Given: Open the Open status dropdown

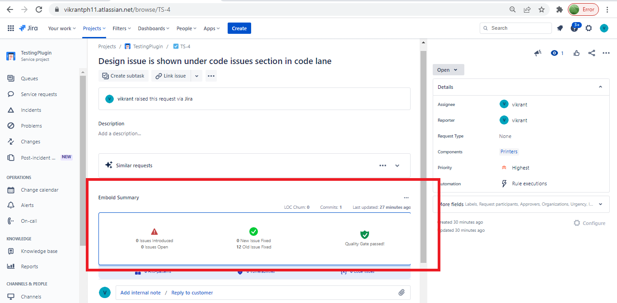Looking at the screenshot, I should [x=448, y=69].
